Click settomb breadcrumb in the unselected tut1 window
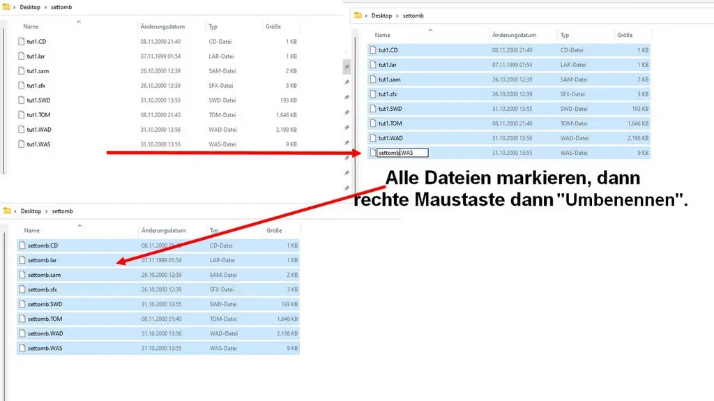This screenshot has height=401, width=714. [61, 7]
